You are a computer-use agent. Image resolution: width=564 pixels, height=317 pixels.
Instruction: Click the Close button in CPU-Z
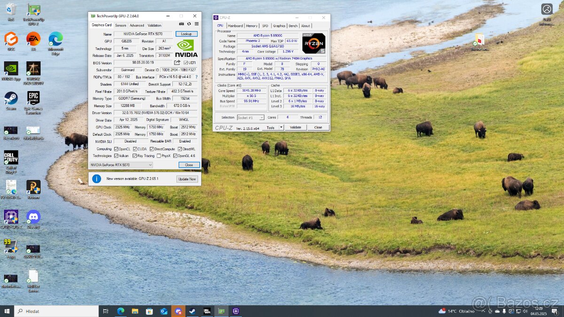coord(318,127)
